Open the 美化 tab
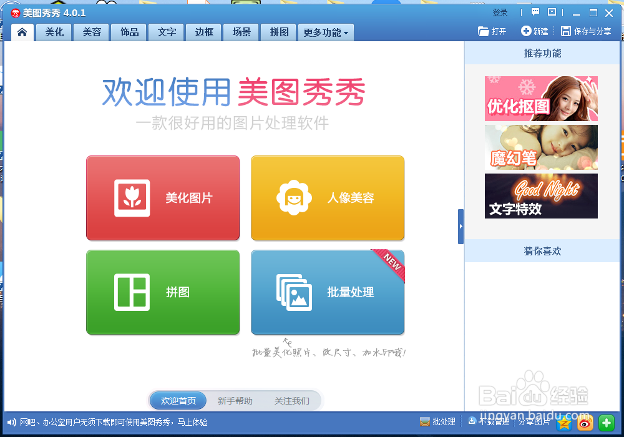The width and height of the screenshot is (624, 437). coord(54,32)
